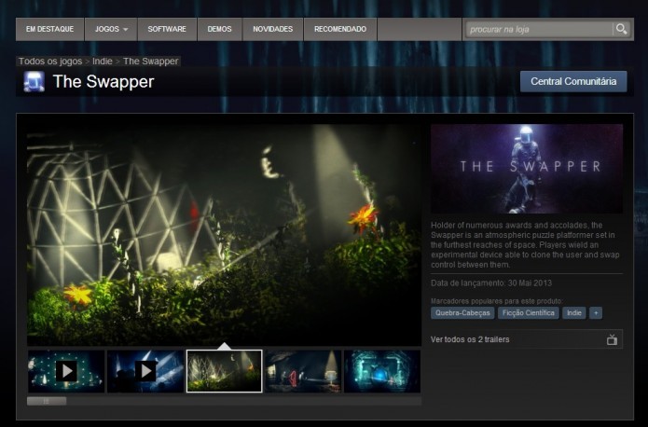Open the NOVIDADES tab
Image resolution: width=648 pixels, height=427 pixels.
tap(273, 29)
